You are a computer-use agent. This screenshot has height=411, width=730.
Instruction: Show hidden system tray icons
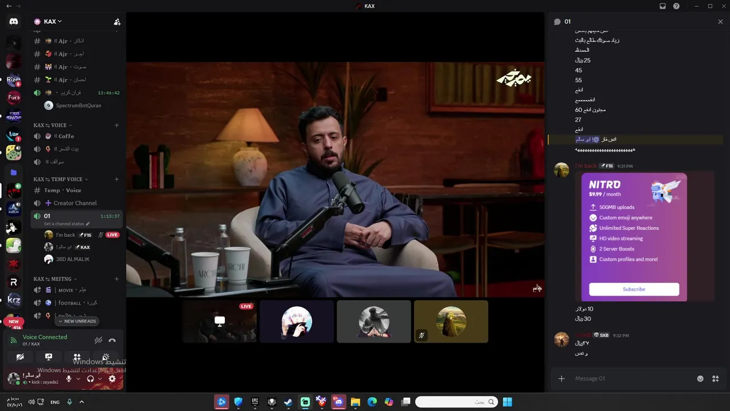tap(82, 402)
